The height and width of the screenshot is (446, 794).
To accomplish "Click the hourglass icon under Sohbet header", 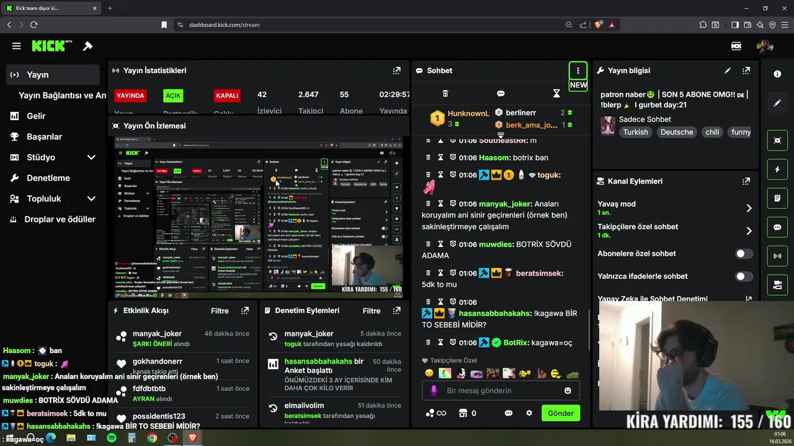I will click(556, 94).
